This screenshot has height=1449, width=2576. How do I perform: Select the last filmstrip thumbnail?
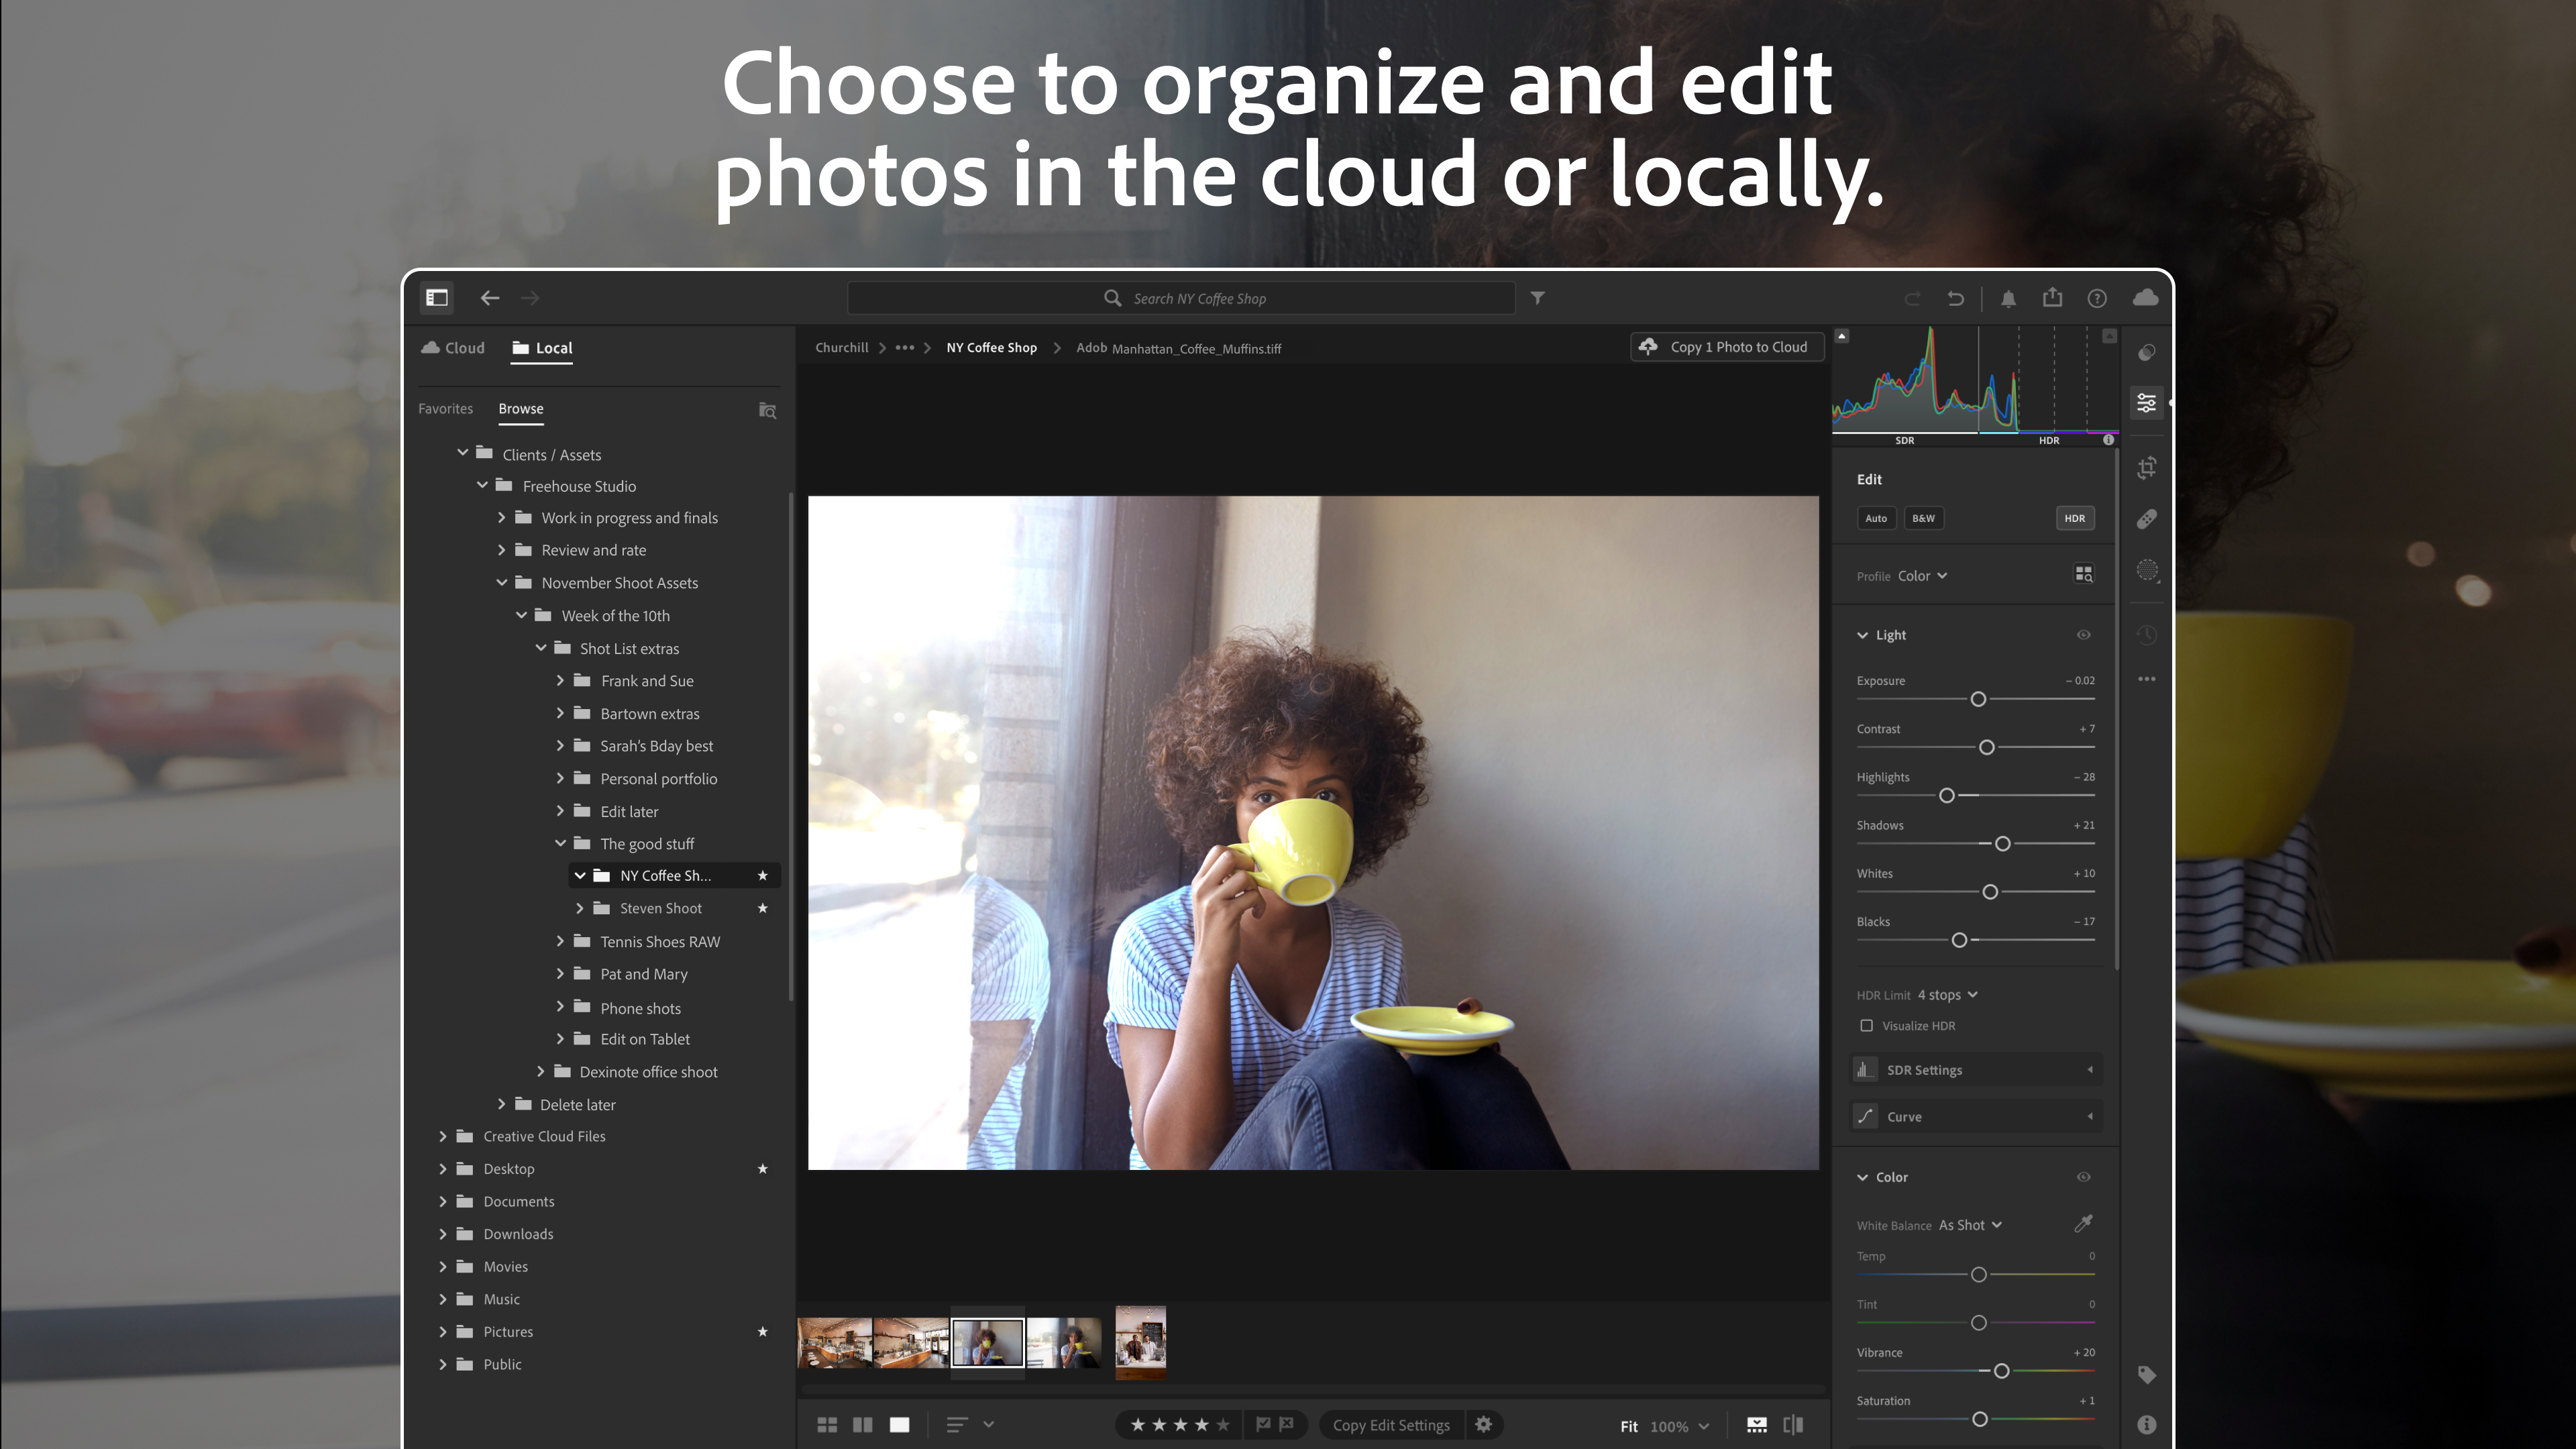click(1140, 1342)
